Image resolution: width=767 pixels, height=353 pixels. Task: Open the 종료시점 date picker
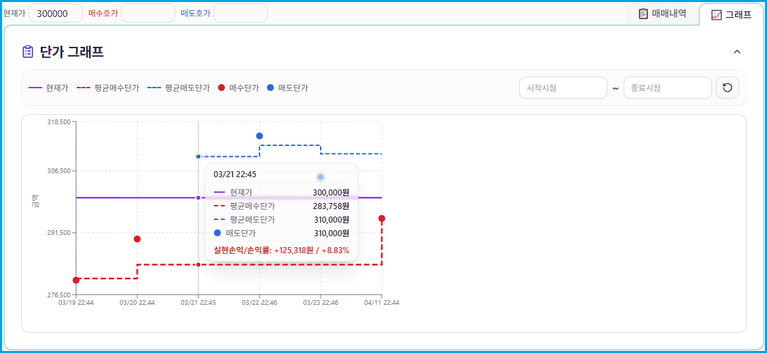coord(667,88)
